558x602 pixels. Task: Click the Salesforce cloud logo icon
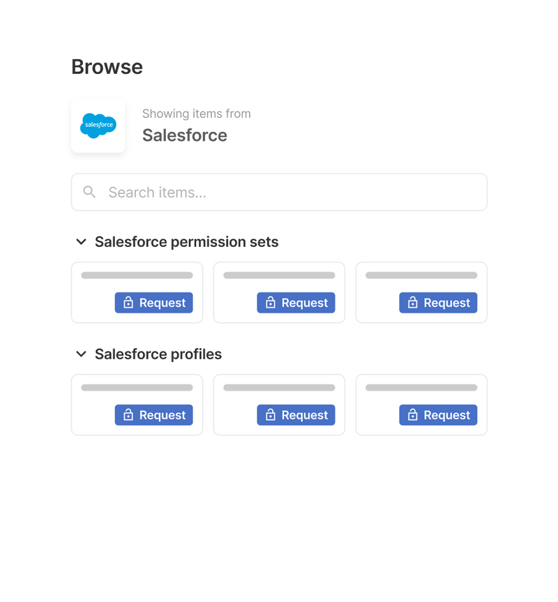[x=98, y=126]
